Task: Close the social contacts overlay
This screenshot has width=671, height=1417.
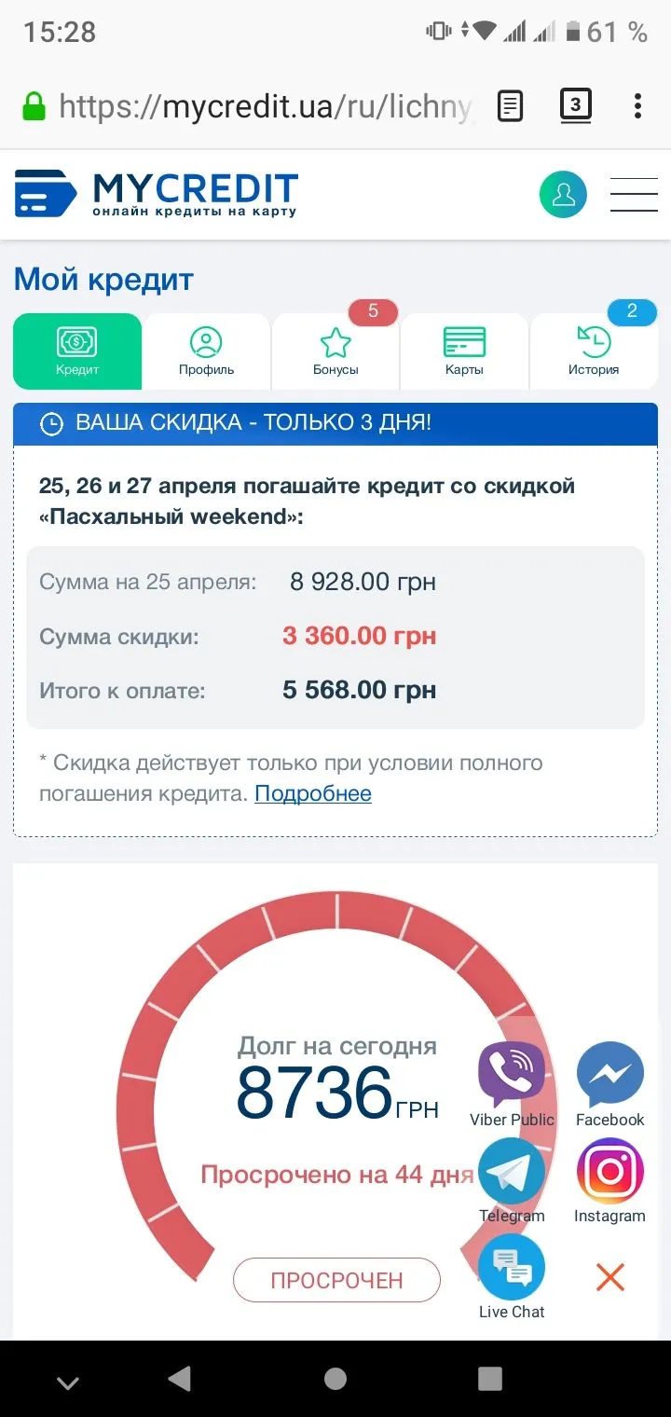Action: tap(609, 1277)
